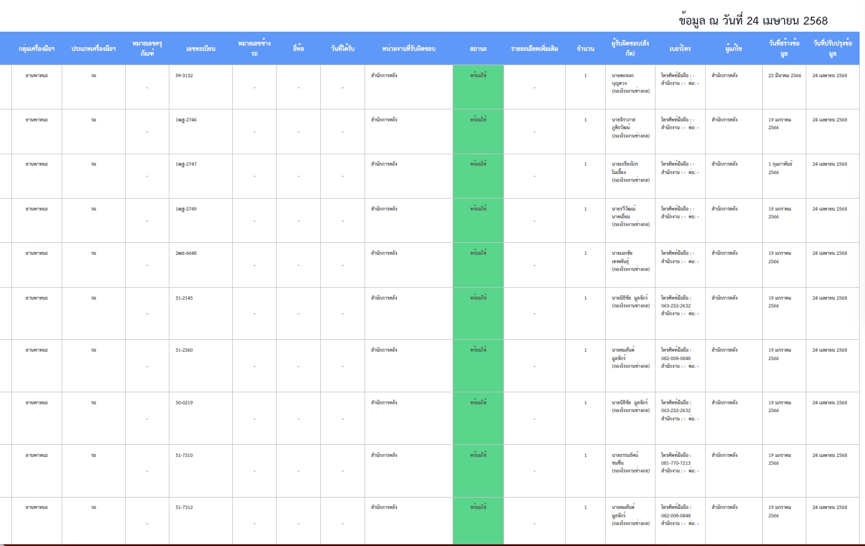Click phone 063-232-2632 in row 50-0219
Image resolution: width=865 pixels, height=546 pixels.
tap(676, 410)
